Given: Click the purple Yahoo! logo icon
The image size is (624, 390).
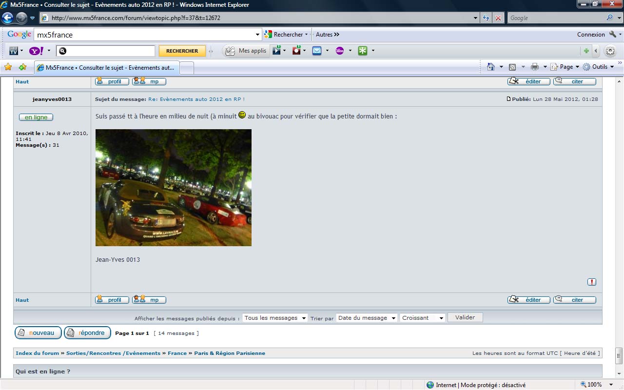Looking at the screenshot, I should [37, 51].
